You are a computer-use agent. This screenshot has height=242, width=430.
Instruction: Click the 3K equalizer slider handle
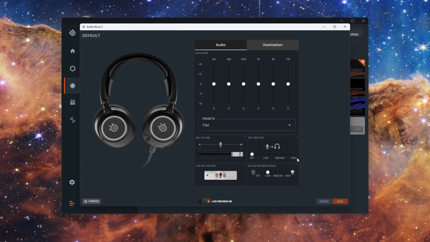[x=273, y=84]
